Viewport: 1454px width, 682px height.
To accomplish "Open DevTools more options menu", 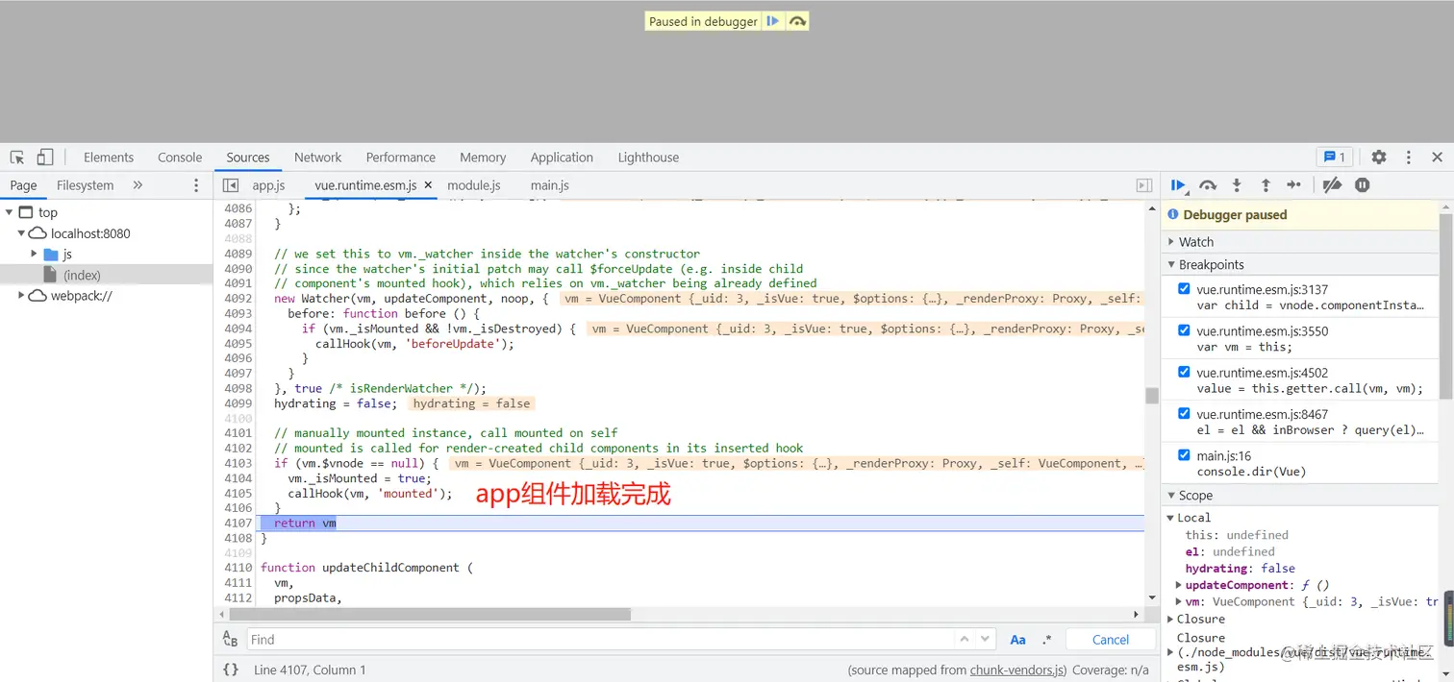I will coord(1409,157).
